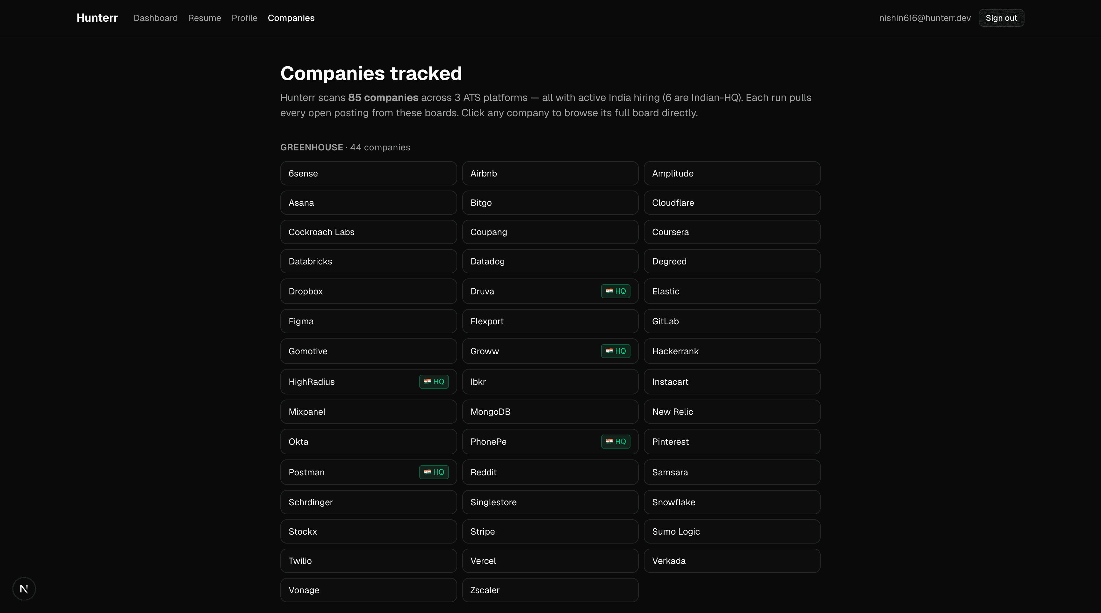1101x613 pixels.
Task: Browse the Snowflake board
Action: point(732,502)
